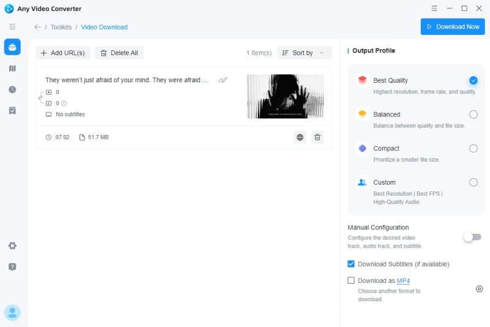
Task: Open the completed tasks sidebar icon
Action: [12, 110]
